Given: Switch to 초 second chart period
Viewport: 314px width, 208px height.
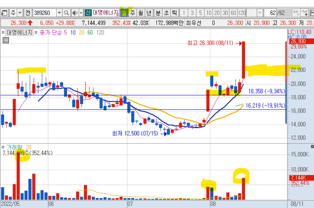Looking at the screenshot, I should (166, 13).
